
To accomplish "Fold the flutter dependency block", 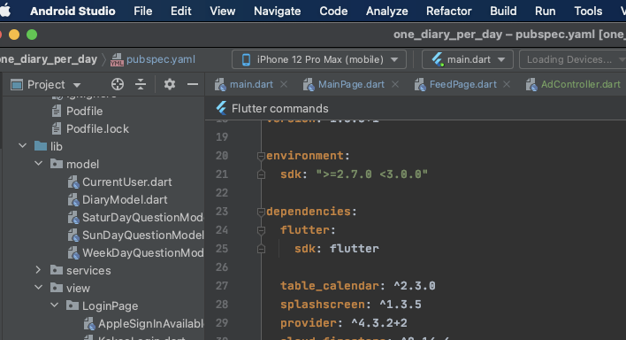I will [x=261, y=230].
